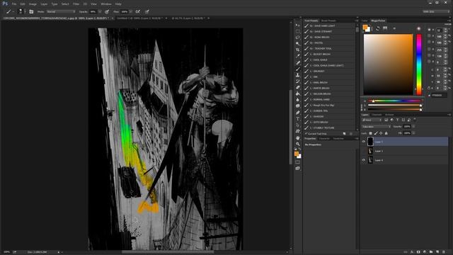Select the Lasso tool
Screen dimensions: 453x255
point(297,38)
